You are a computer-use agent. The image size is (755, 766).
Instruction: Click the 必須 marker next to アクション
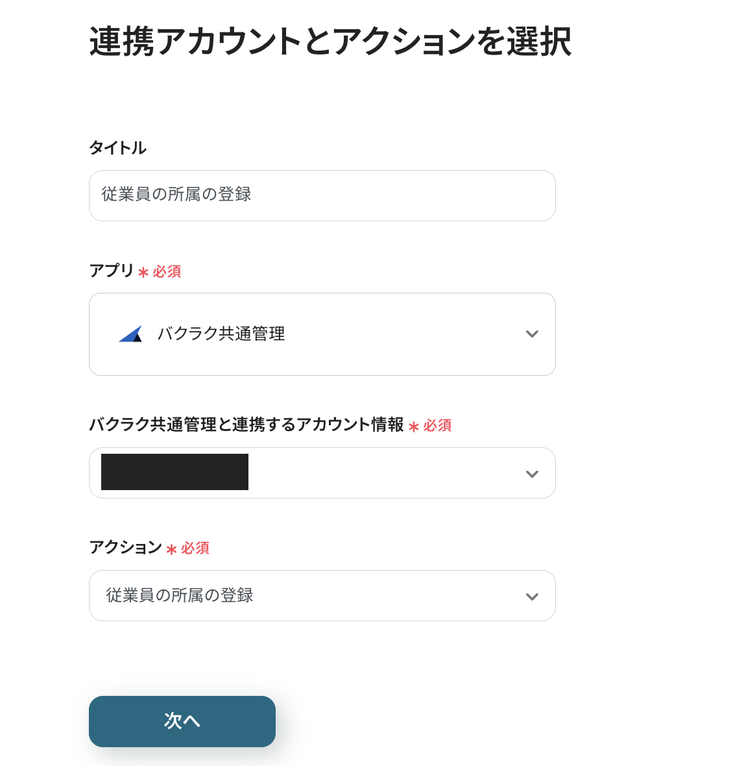(195, 548)
